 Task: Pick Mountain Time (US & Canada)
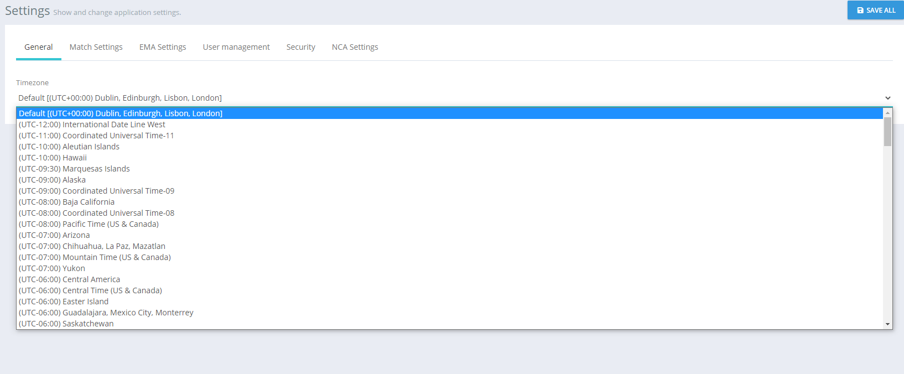pyautogui.click(x=95, y=257)
